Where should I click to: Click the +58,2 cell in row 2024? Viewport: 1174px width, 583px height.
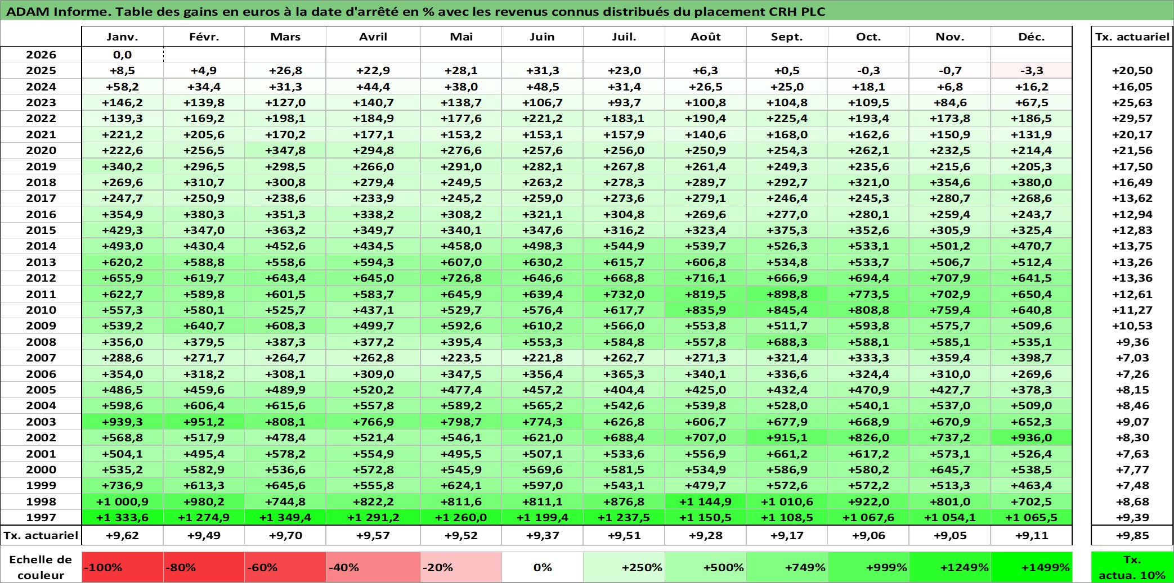click(123, 87)
